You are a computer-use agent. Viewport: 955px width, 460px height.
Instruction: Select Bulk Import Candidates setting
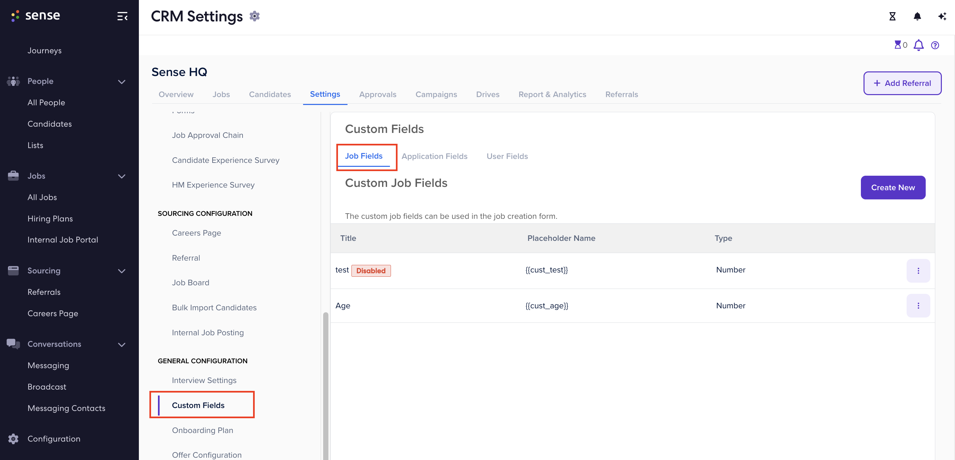[214, 308]
